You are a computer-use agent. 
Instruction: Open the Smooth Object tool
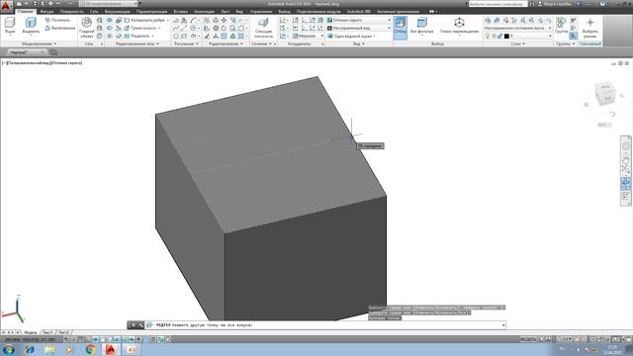point(86,28)
